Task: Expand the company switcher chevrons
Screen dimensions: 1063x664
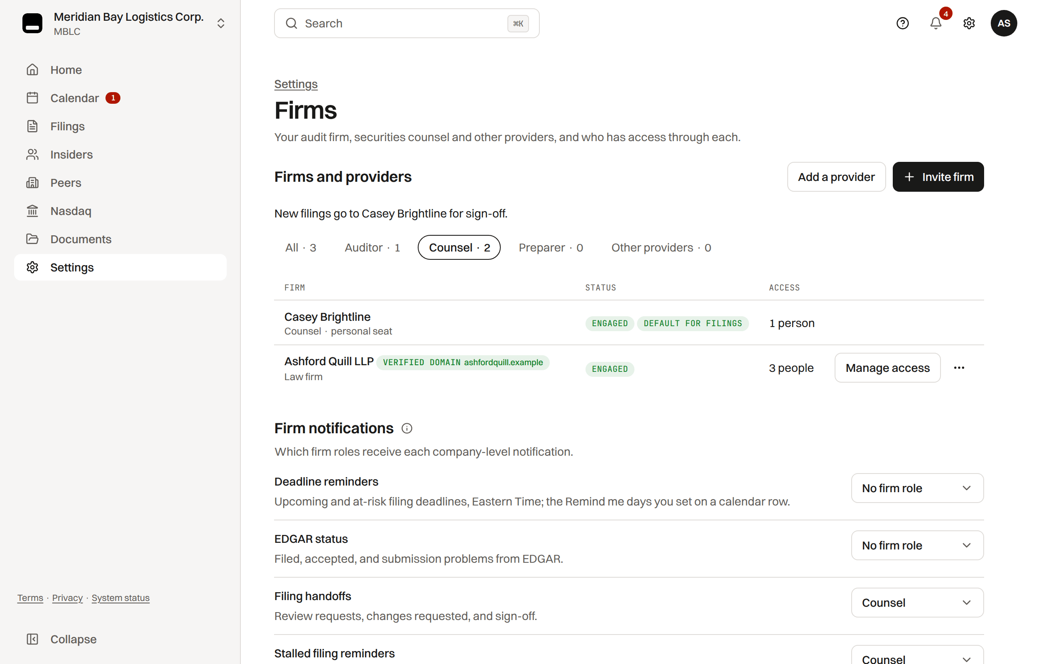Action: click(x=221, y=23)
